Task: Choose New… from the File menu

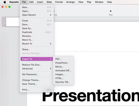Action: pos(37,7)
